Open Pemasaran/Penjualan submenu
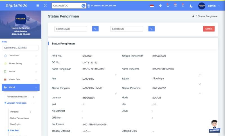Viewport: 225px width, 136px height. point(17,97)
